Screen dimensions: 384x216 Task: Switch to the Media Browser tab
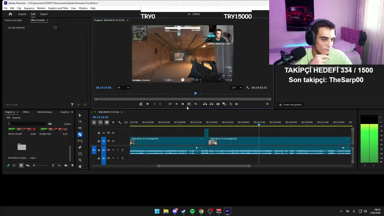click(x=45, y=112)
